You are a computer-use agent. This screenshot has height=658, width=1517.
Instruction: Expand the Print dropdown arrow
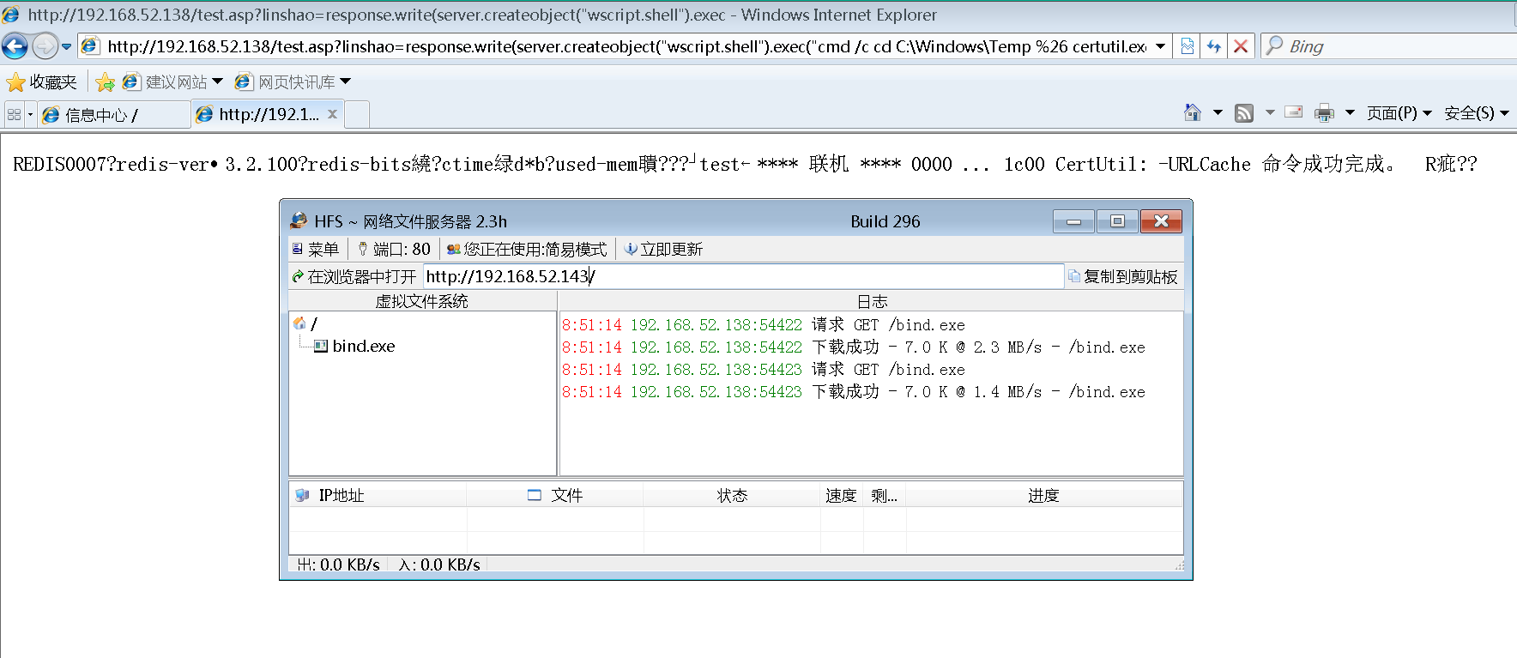pos(1350,112)
